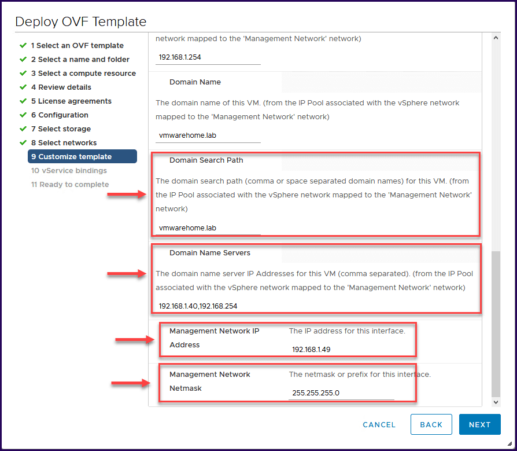517x451 pixels.
Task: Edit the Management Network IP Address field
Action: click(x=341, y=349)
